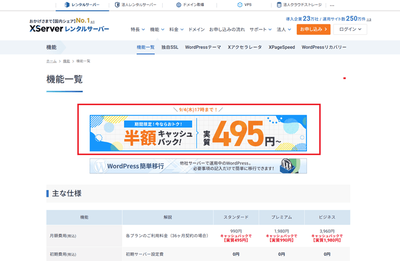Viewport: 400px width, 261px height.
Task: Expand the 特長 dropdown menu
Action: [138, 30]
